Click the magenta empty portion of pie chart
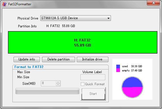Screen dimensions: 162x109 pyautogui.click(x=132, y=92)
